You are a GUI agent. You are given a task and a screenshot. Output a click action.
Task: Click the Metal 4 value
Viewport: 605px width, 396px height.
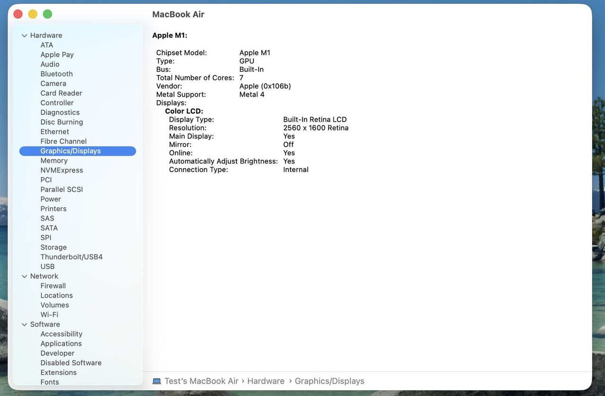pos(252,95)
